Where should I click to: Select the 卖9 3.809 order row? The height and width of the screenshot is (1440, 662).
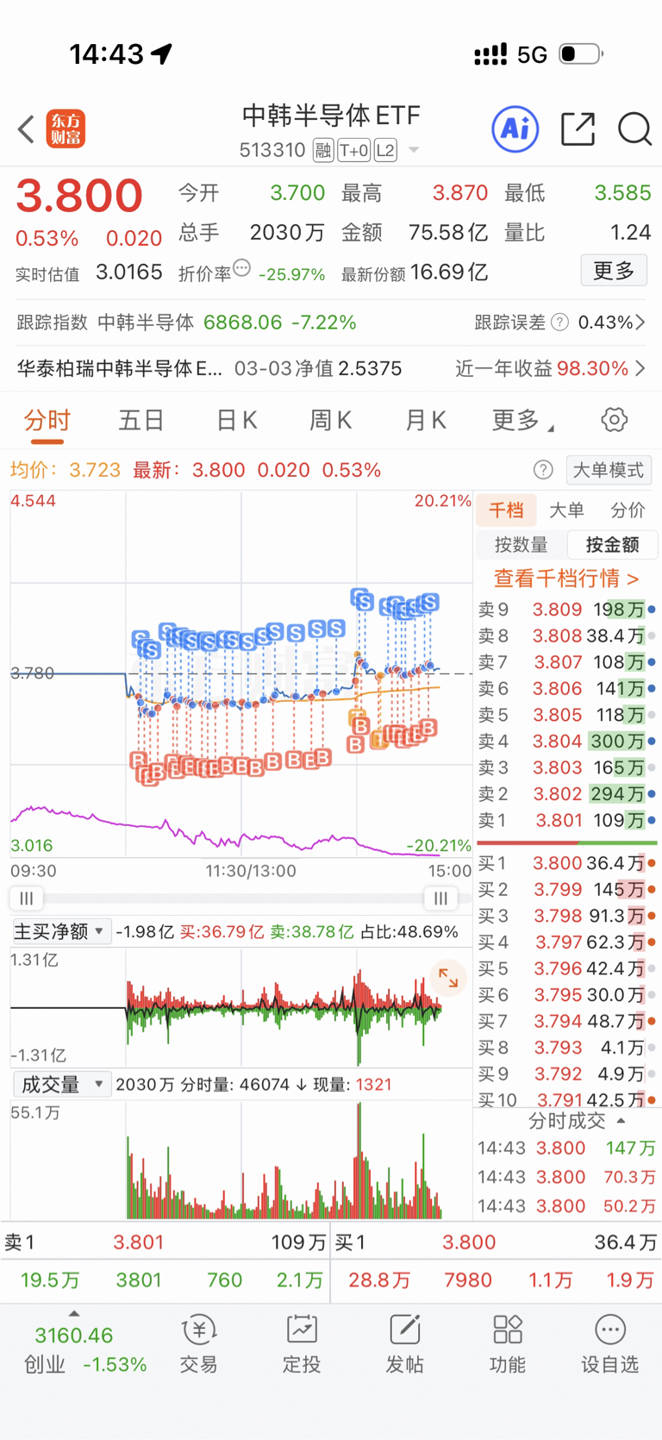click(567, 610)
